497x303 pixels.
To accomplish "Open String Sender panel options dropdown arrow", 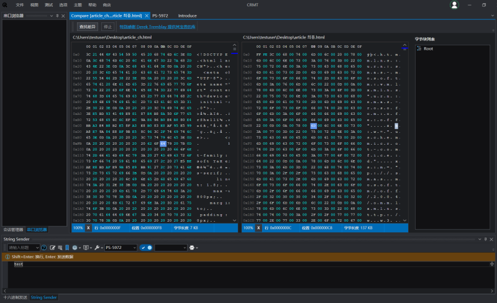I will (480, 239).
